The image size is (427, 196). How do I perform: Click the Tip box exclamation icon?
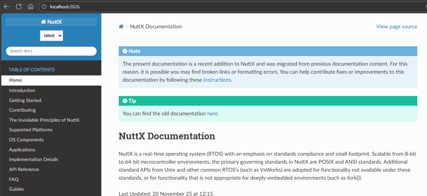(x=125, y=101)
